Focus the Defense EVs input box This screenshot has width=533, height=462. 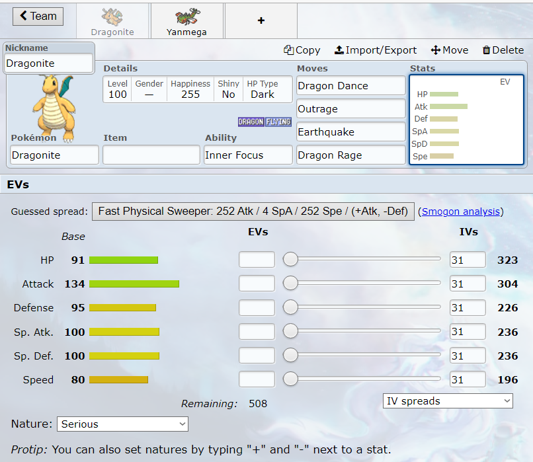coord(257,307)
